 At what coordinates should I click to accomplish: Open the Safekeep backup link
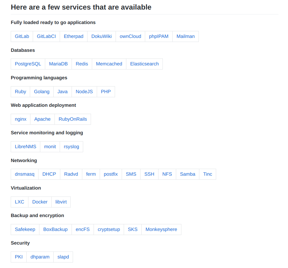click(x=25, y=229)
